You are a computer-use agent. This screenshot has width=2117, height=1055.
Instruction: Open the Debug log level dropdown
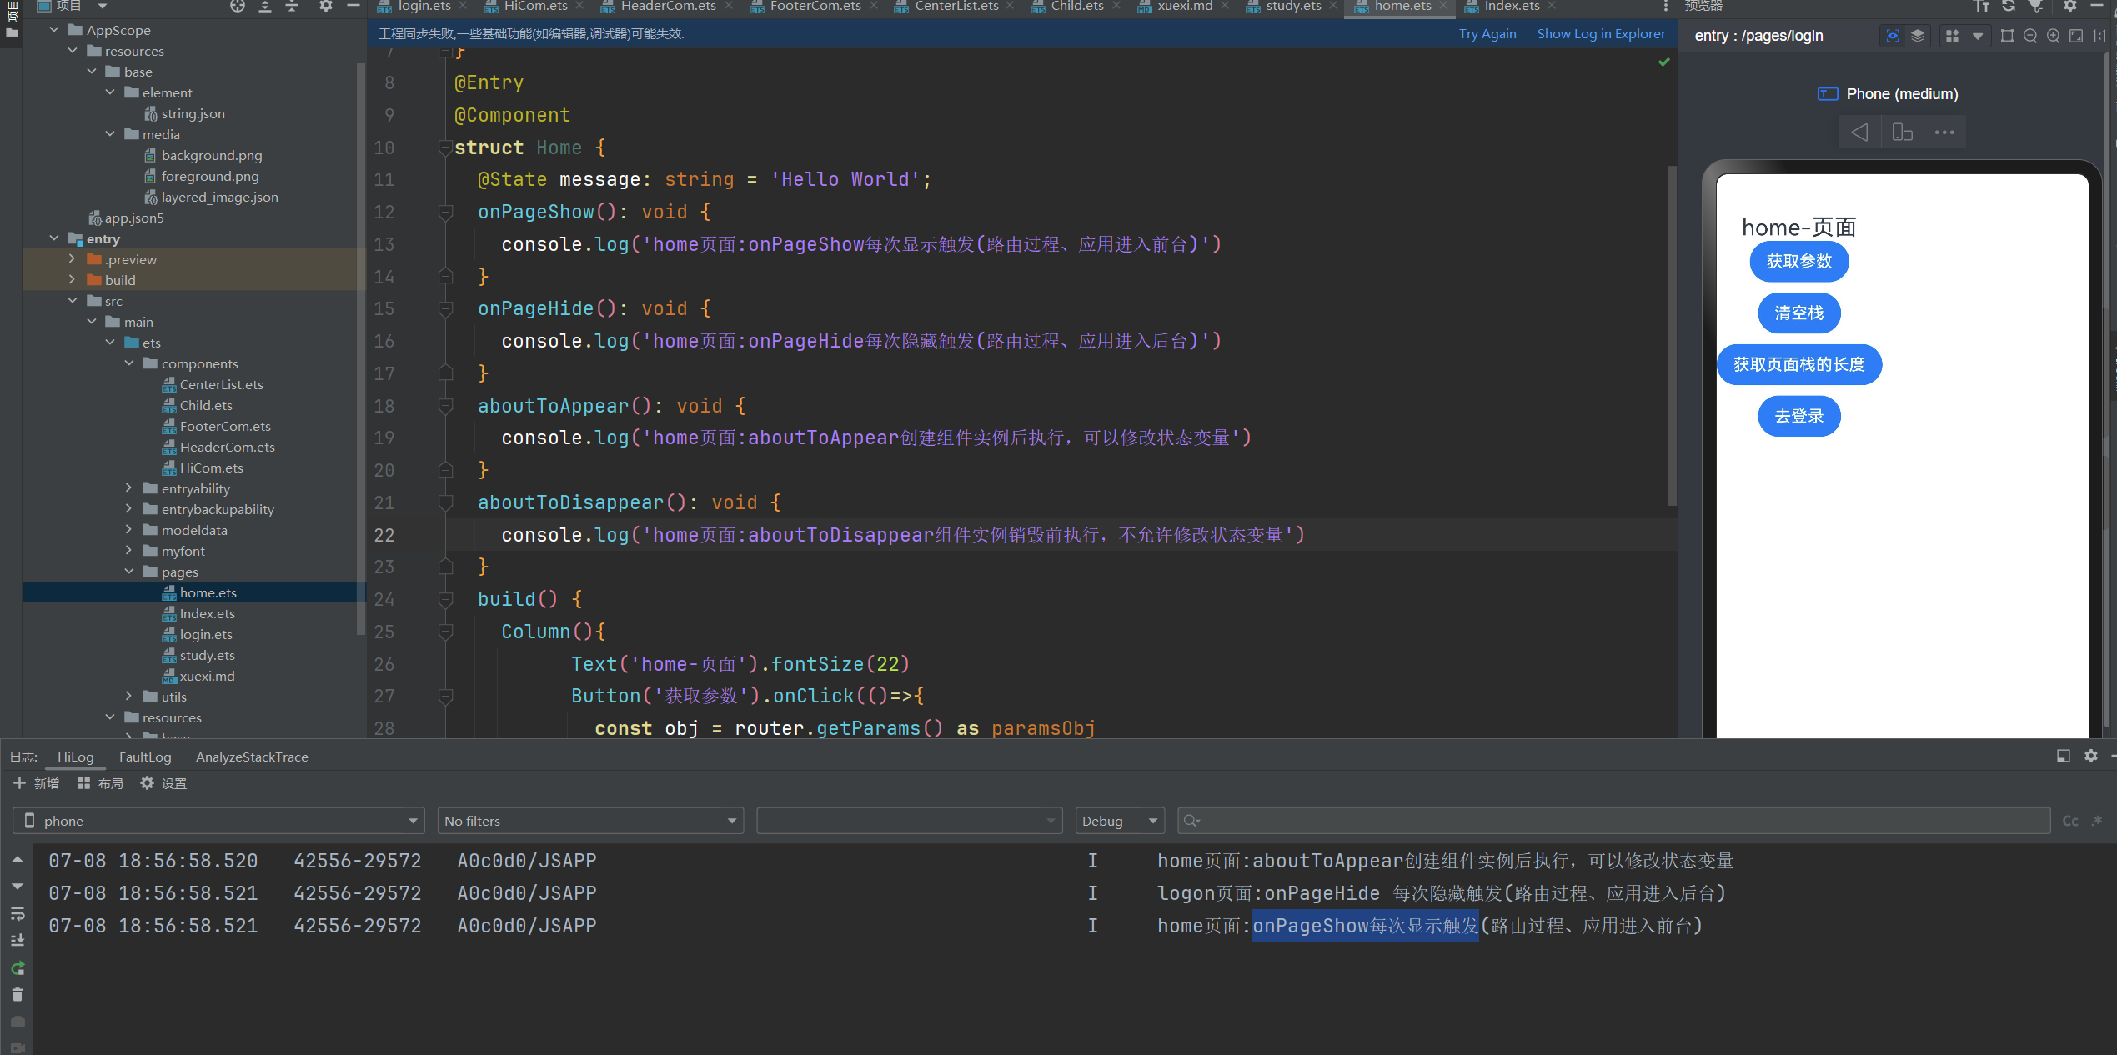tap(1119, 821)
